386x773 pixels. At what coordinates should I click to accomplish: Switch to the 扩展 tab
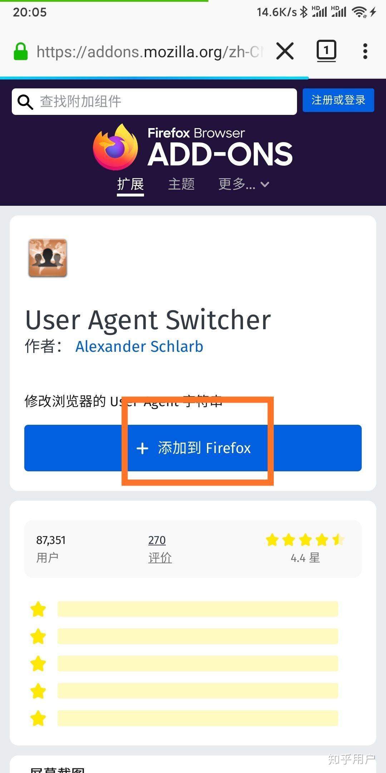130,184
